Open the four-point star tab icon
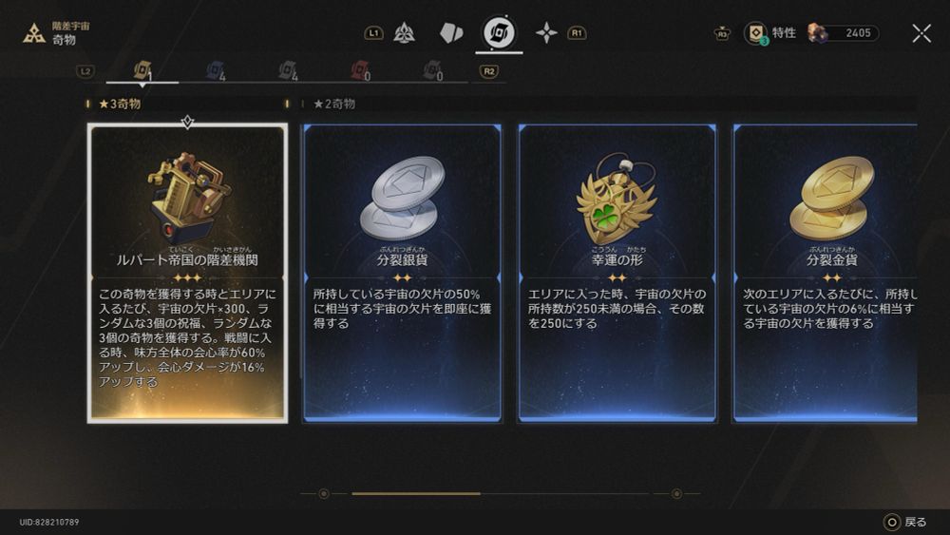950x535 pixels. point(546,32)
